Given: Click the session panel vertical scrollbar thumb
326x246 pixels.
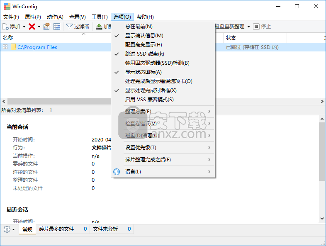Looking at the screenshot, I should click(x=322, y=151).
